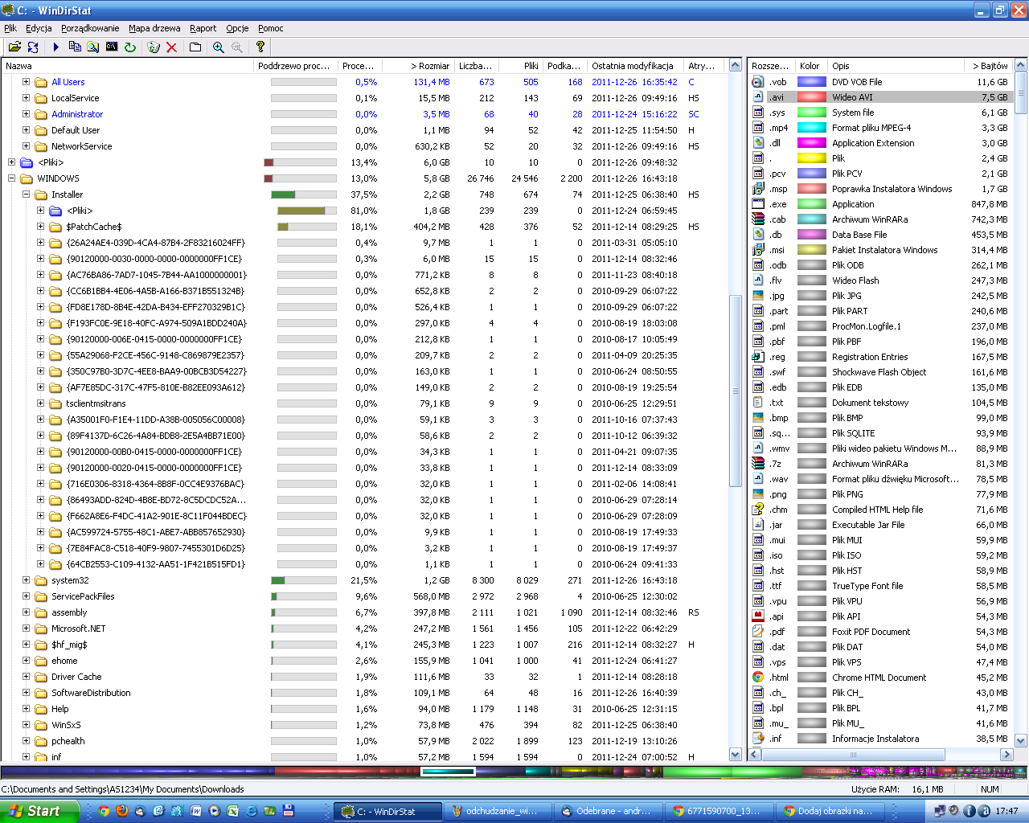
Task: Click the extension list horizontal scroll right arrow
Action: coord(1007,754)
